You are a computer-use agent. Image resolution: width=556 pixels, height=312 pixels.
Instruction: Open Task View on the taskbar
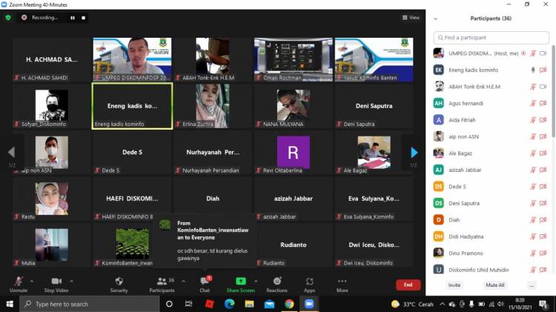pos(188,304)
